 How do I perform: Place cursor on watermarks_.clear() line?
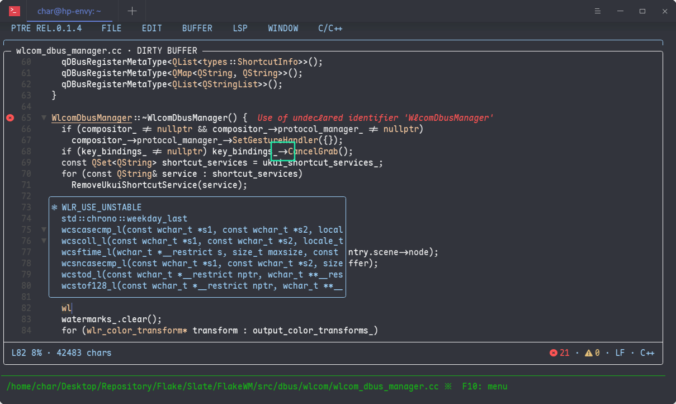click(112, 320)
